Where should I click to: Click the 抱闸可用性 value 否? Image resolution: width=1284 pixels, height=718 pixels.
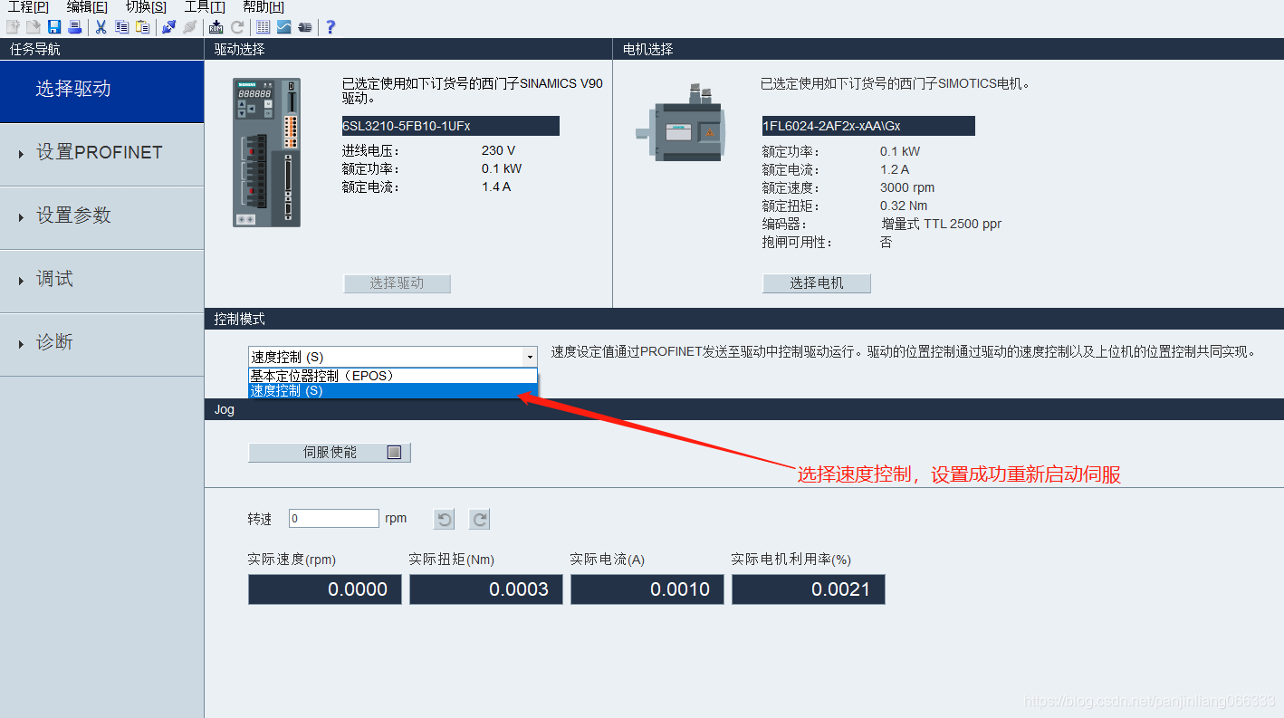(x=886, y=242)
